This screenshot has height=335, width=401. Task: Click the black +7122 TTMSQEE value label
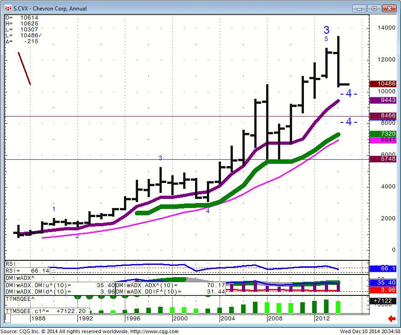pyautogui.click(x=383, y=301)
